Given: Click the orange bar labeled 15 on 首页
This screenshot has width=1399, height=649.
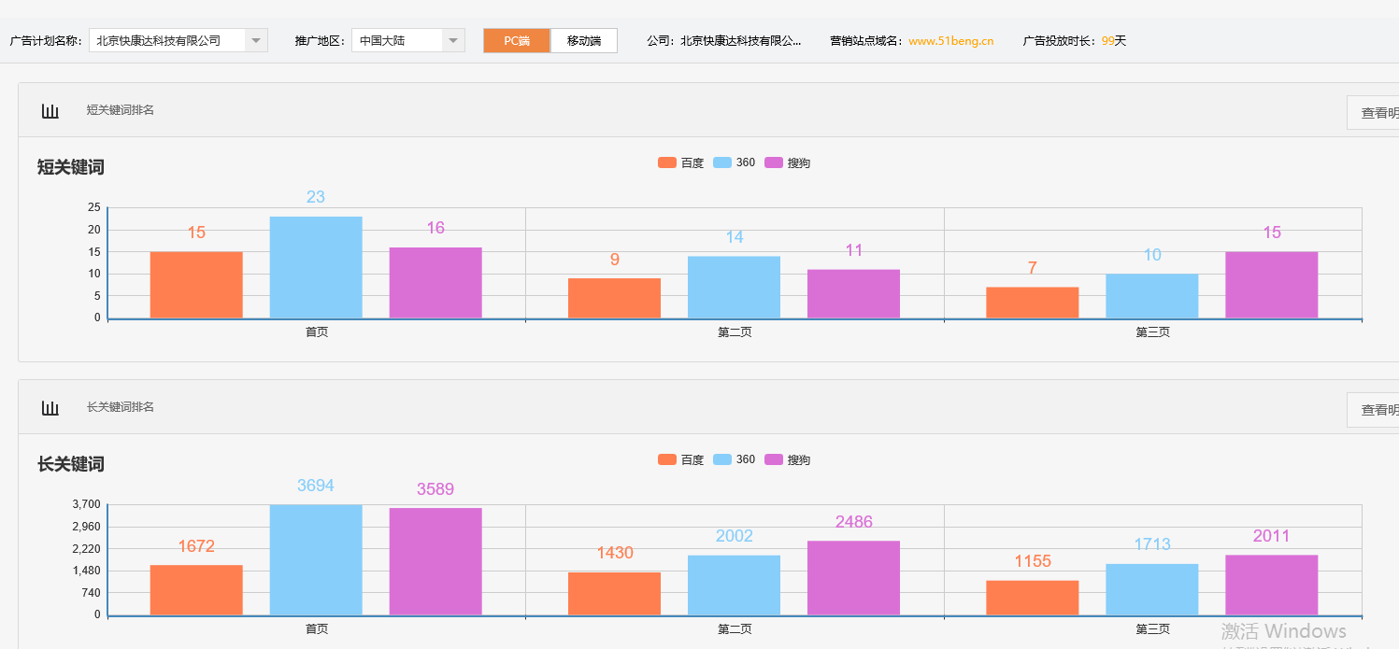Looking at the screenshot, I should [196, 285].
